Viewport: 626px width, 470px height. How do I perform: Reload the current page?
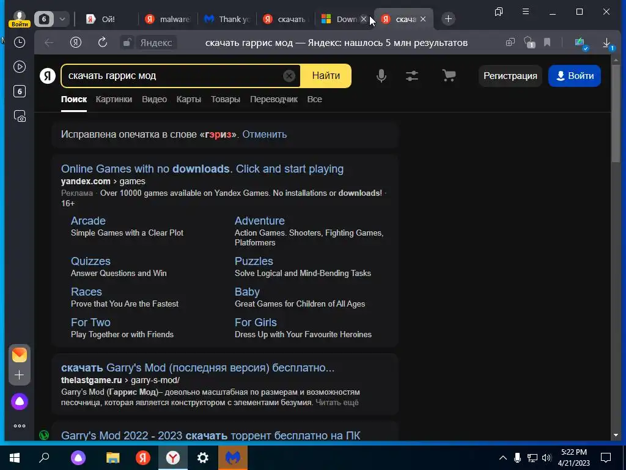[x=103, y=43]
